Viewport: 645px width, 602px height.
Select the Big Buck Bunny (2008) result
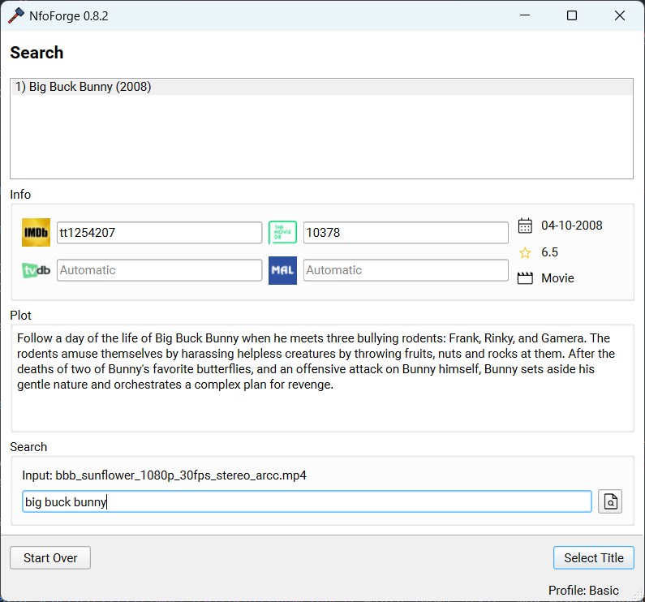tap(322, 87)
